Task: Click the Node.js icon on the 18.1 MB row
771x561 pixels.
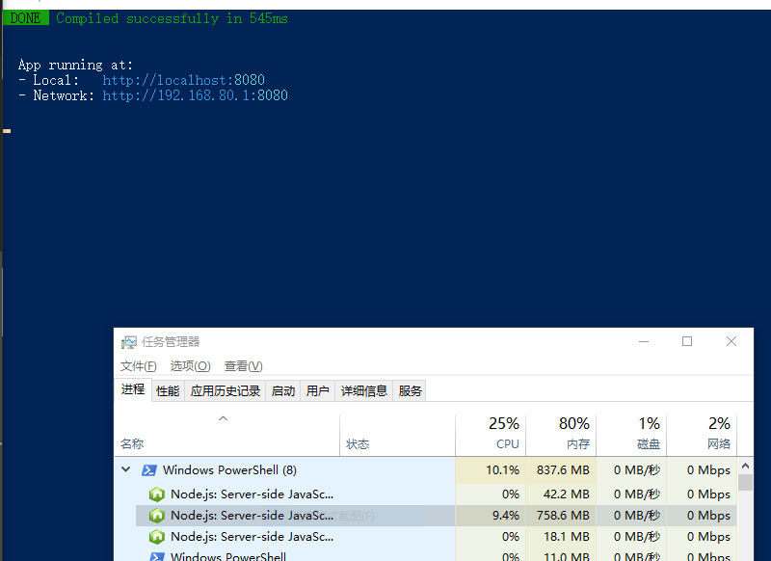Action: point(157,536)
